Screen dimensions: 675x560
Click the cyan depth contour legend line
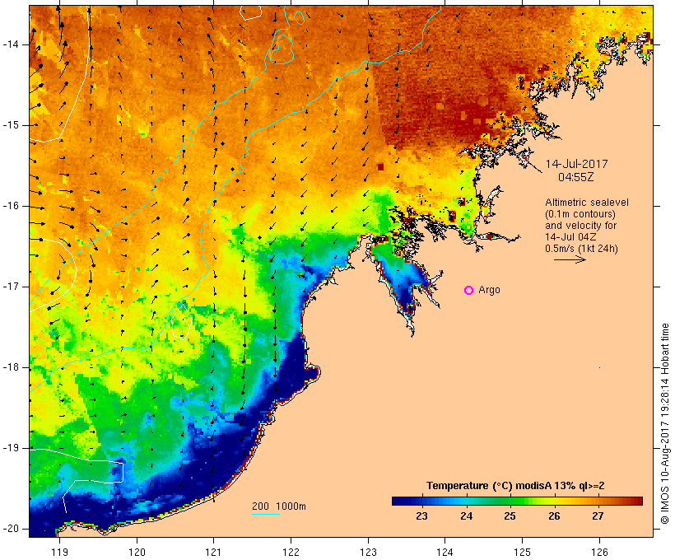[x=266, y=514]
